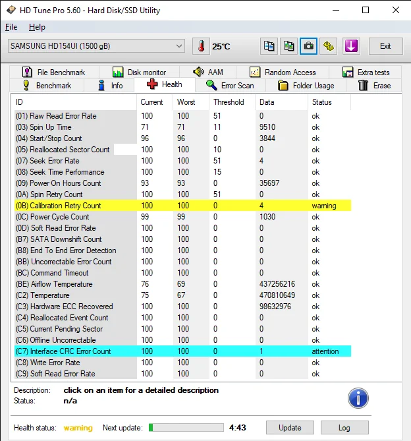Screen dimensions: 411x441
Task: Switch to the Disk monitor tab
Action: coord(140,73)
